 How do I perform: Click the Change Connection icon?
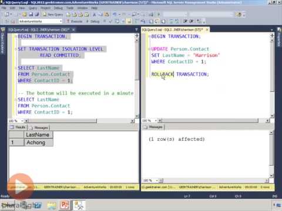coord(13,21)
